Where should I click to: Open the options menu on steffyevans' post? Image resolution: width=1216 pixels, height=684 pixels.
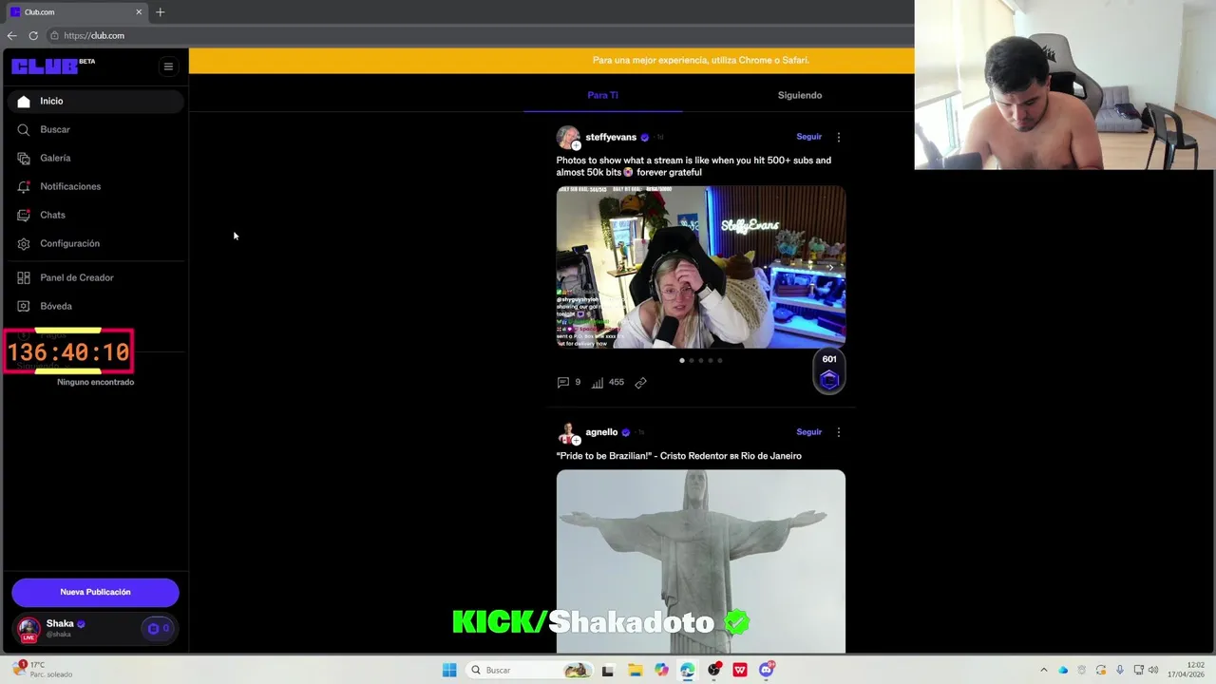click(x=838, y=137)
